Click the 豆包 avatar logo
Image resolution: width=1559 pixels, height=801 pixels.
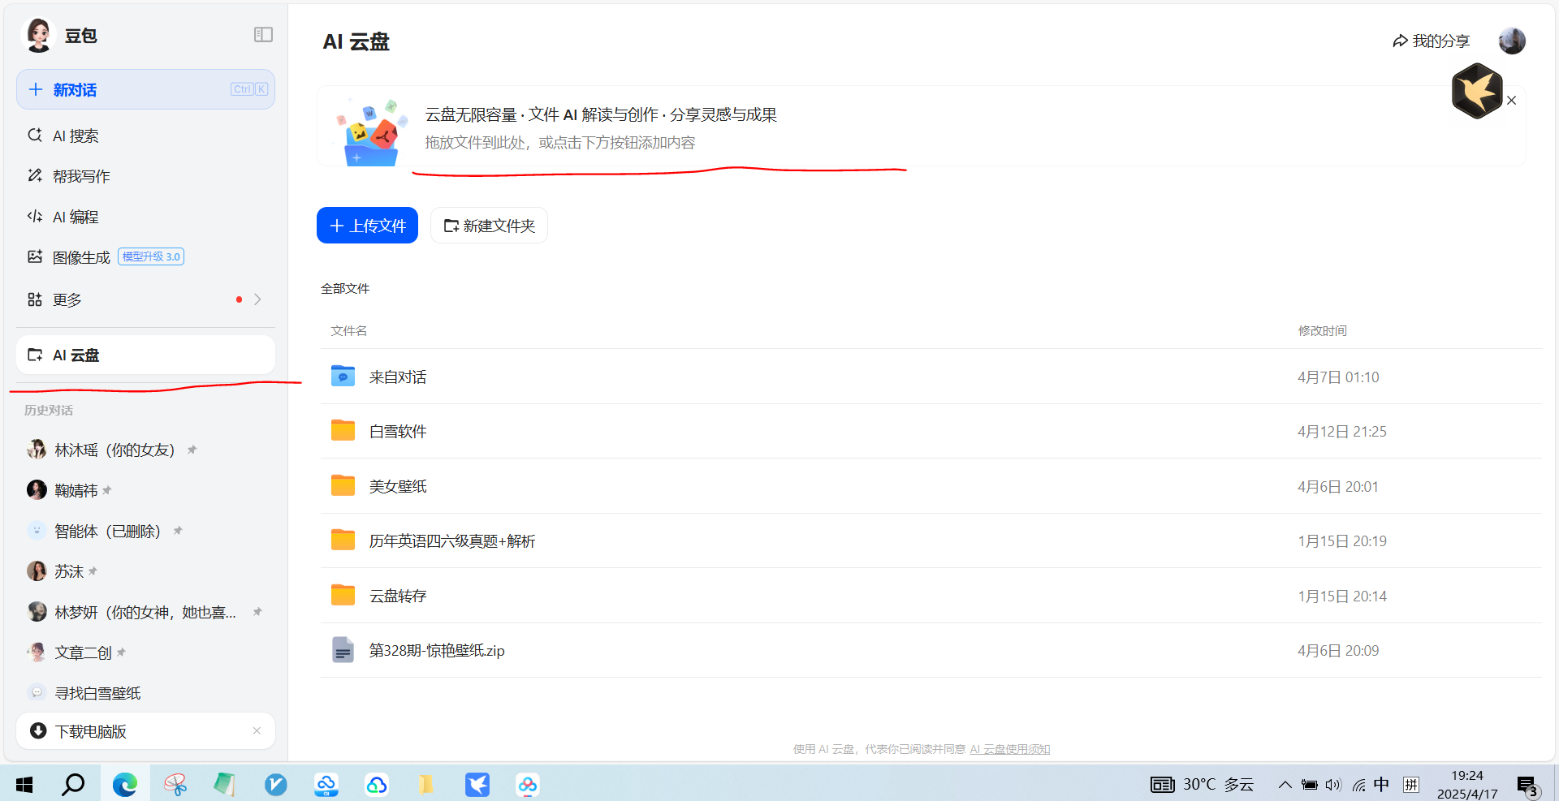click(x=38, y=35)
